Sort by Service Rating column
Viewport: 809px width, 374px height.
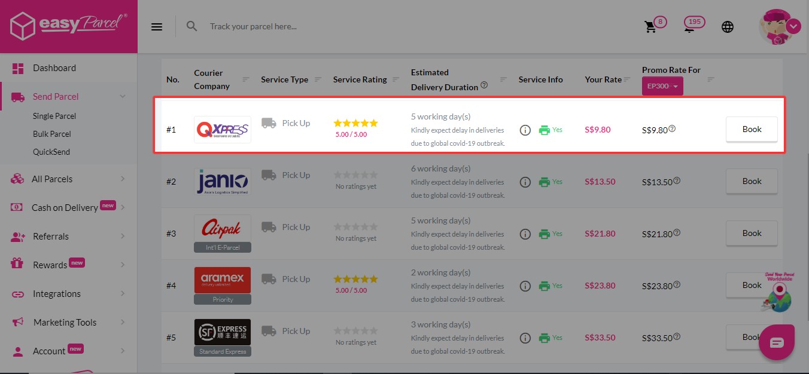click(396, 79)
